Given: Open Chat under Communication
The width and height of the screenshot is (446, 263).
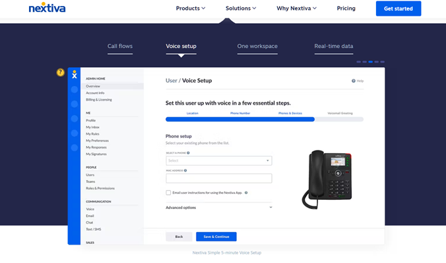Looking at the screenshot, I should pos(89,223).
